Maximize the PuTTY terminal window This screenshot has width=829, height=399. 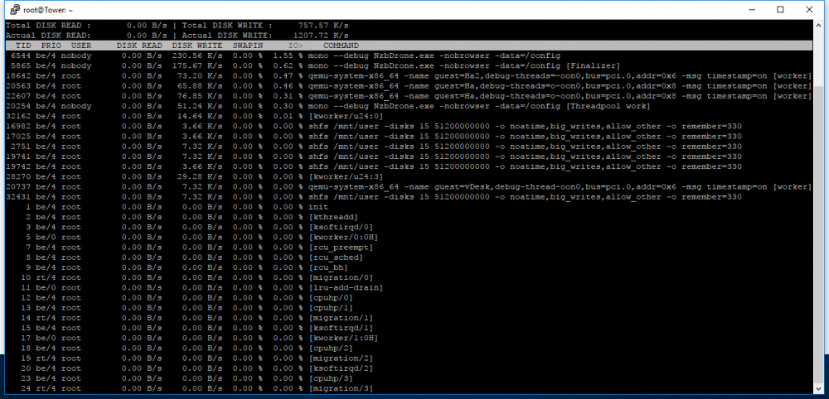[x=780, y=9]
